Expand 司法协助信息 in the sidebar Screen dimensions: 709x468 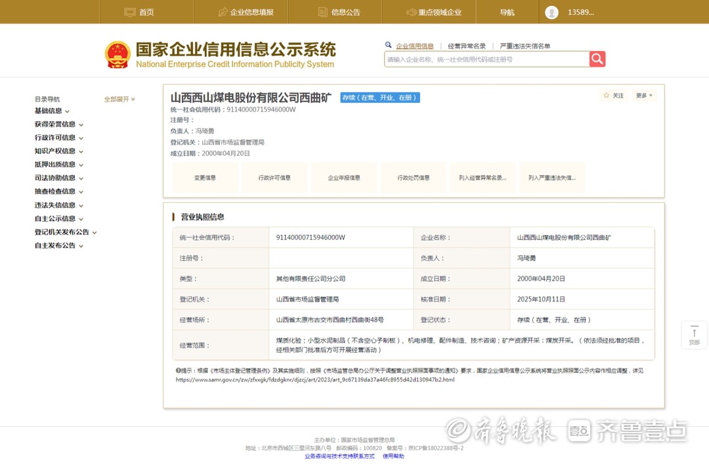pos(59,178)
